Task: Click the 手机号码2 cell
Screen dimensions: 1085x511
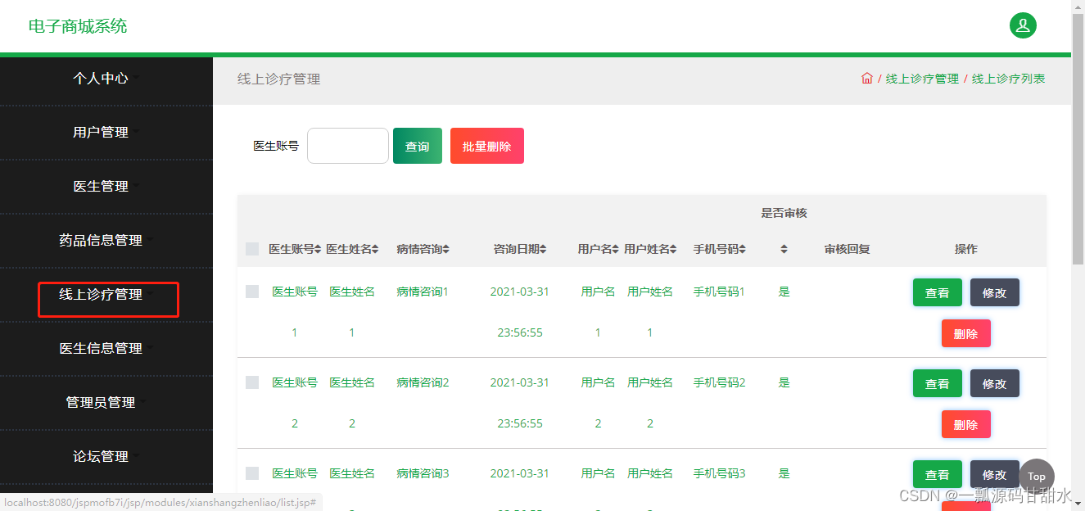Action: tap(719, 382)
